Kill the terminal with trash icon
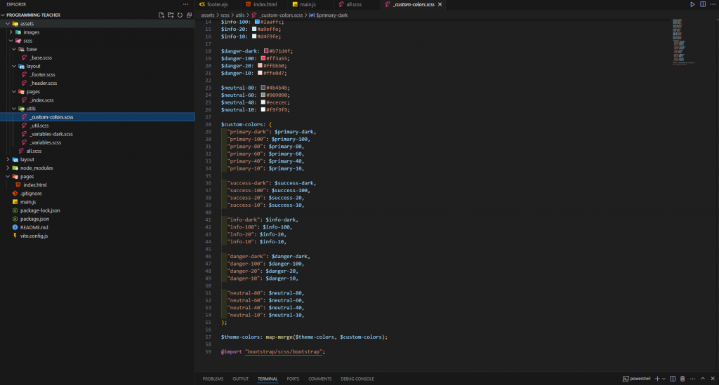The image size is (719, 385). point(682,379)
